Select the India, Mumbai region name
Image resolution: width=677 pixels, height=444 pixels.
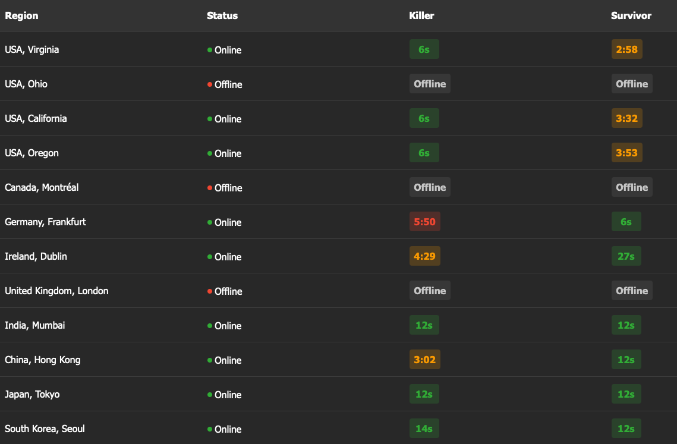coord(35,325)
